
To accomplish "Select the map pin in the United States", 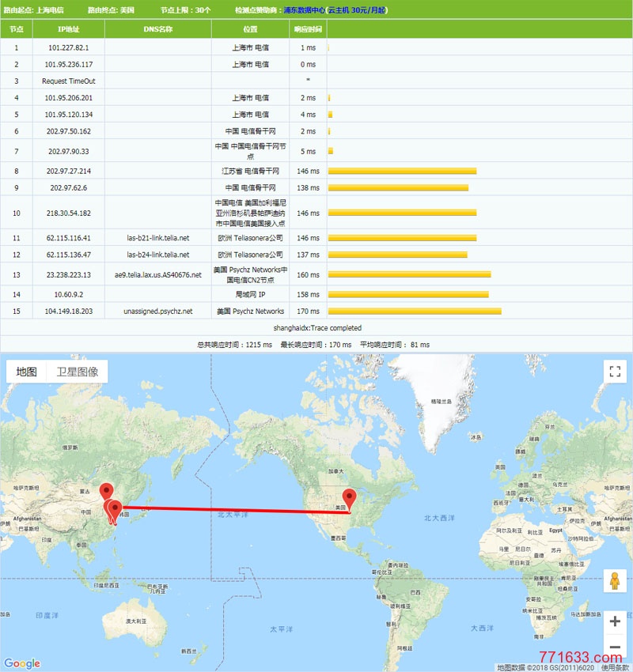I will pos(350,500).
